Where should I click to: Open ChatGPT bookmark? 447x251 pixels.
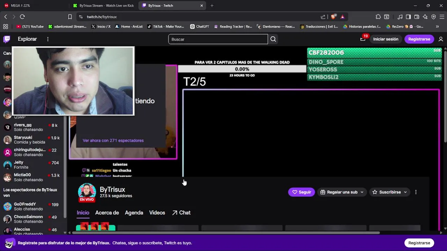click(x=200, y=26)
